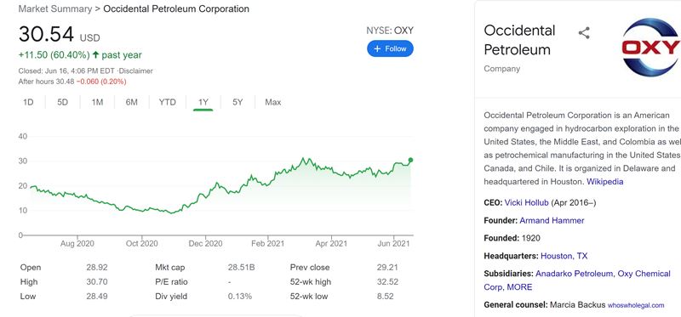The width and height of the screenshot is (681, 317).
Task: Click the green end point on chart
Action: (411, 160)
